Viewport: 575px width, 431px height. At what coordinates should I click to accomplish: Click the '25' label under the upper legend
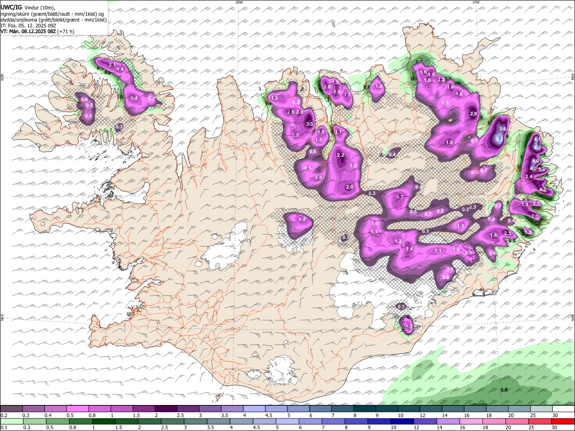click(x=533, y=415)
